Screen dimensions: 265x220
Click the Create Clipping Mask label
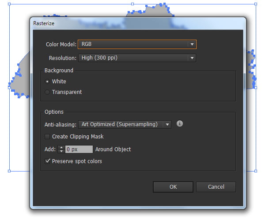78,137
